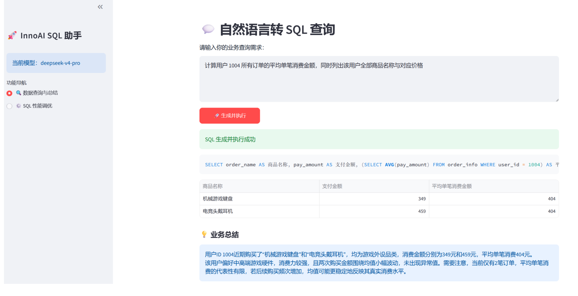Screen dimensions: 578x296
Task: Collapse the sidebar with the double chevron
Action: tap(100, 7)
